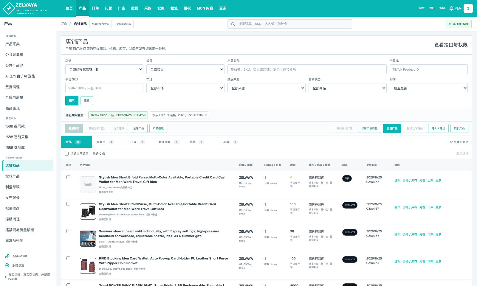Open 违禁词与质量诊断 in the sidebar
The width and height of the screenshot is (477, 286).
[28, 230]
